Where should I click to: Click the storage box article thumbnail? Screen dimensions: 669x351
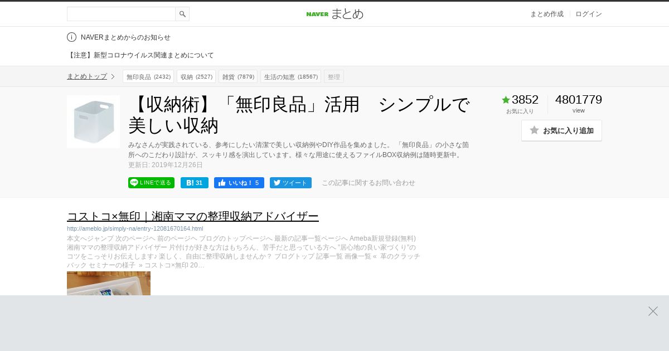(x=93, y=121)
